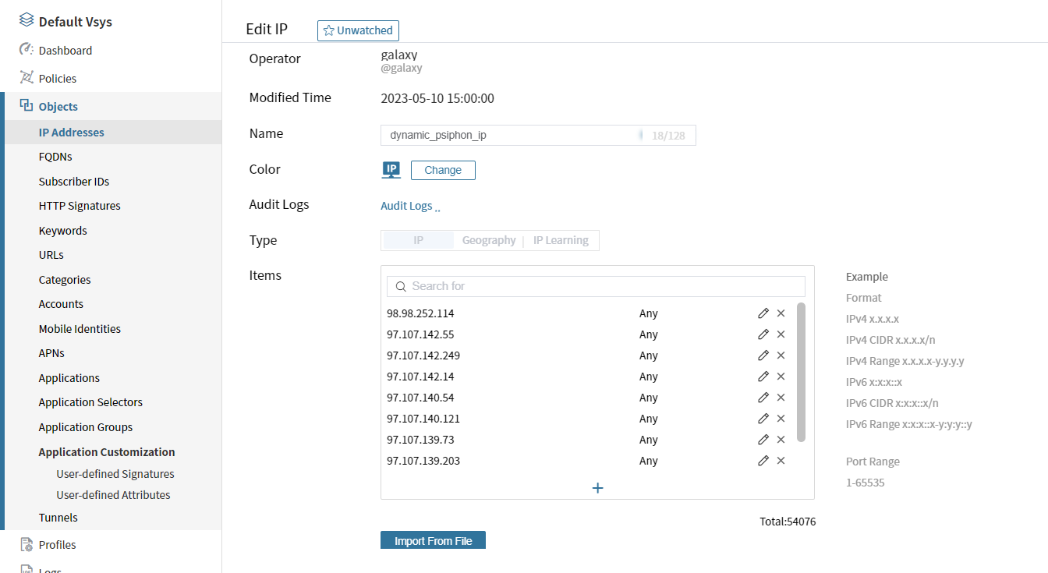The height and width of the screenshot is (573, 1048).
Task: Open the Audit Logs link
Action: pyautogui.click(x=406, y=206)
